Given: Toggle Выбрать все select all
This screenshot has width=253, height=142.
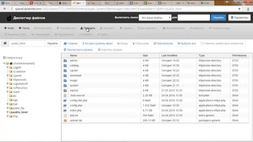Looking at the screenshot, I should pos(187,43).
